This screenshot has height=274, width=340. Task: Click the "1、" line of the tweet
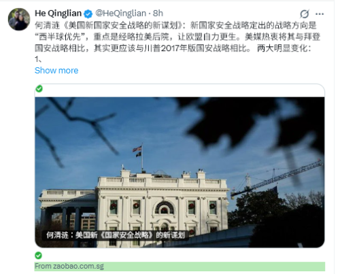pos(38,59)
